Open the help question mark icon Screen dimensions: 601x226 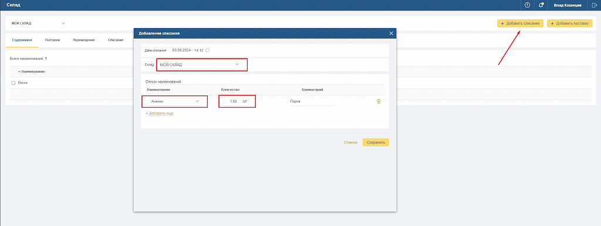[528, 5]
